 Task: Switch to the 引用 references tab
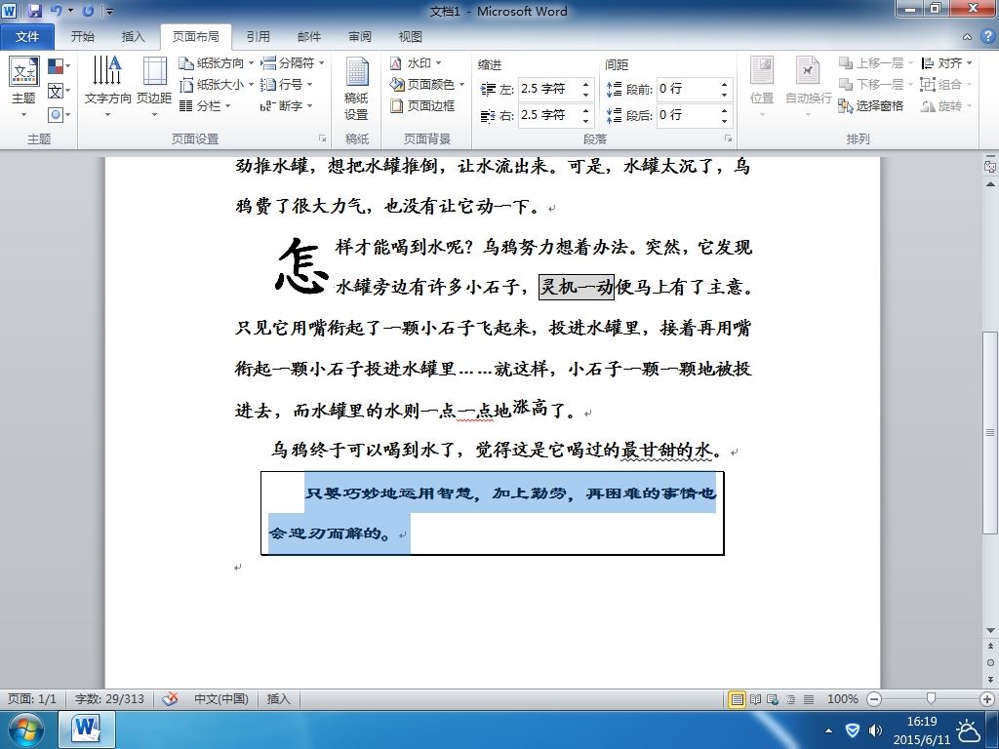coord(258,37)
